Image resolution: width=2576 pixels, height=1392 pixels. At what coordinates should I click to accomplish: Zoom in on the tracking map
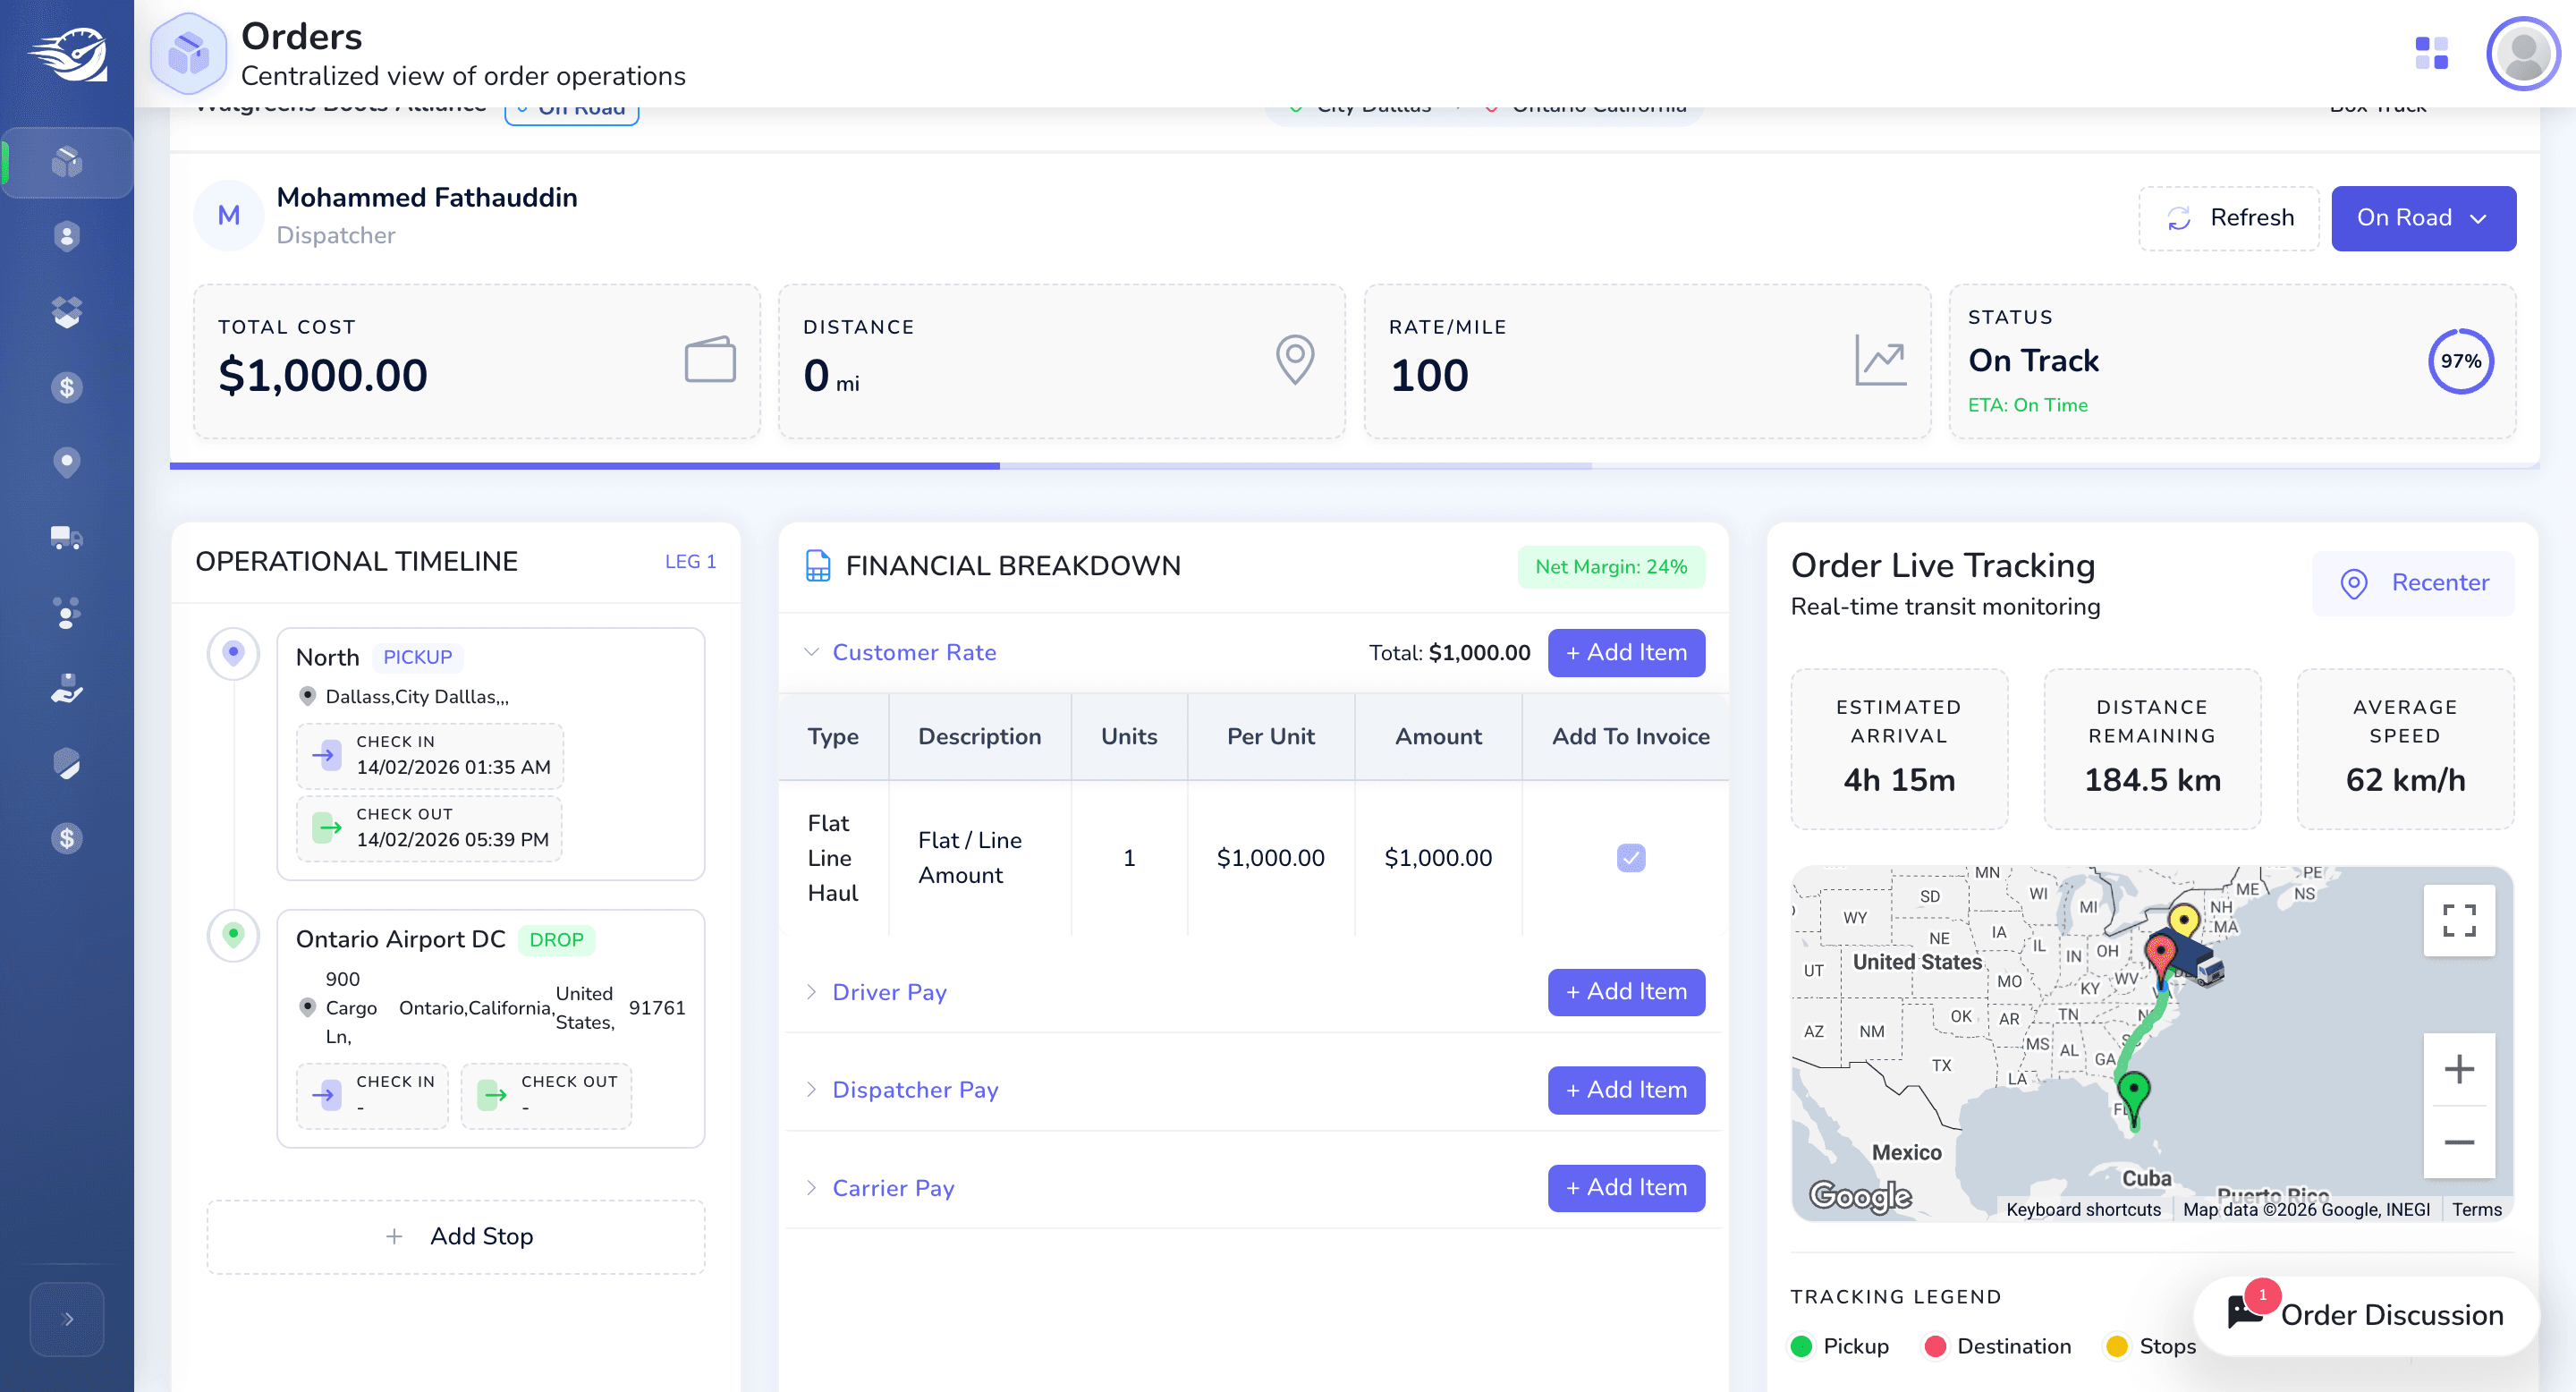[2459, 1070]
